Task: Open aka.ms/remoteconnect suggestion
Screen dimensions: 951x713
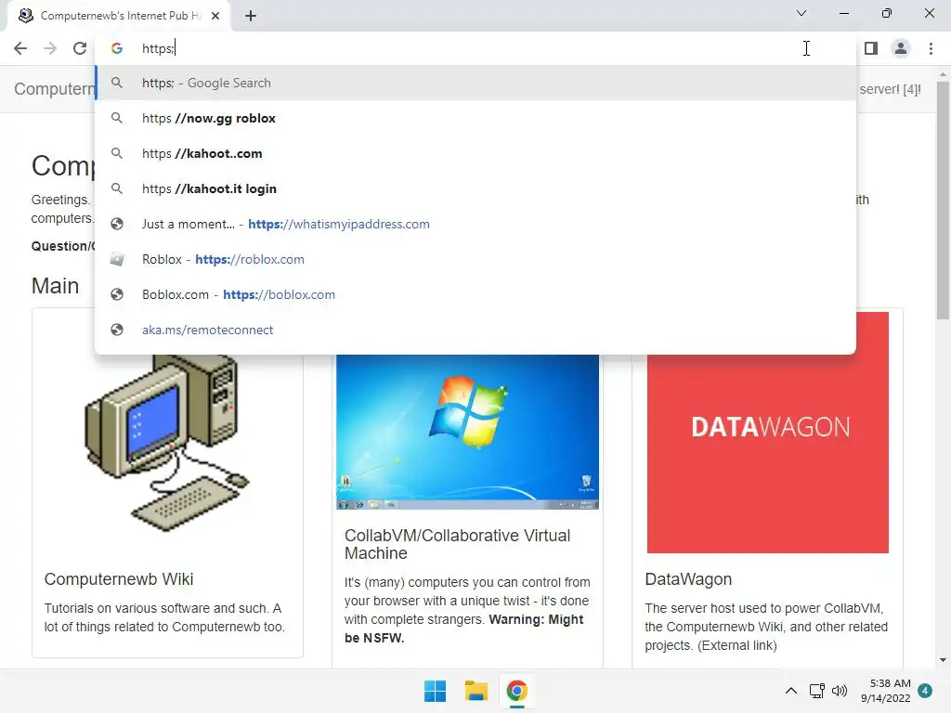Action: coord(475,330)
